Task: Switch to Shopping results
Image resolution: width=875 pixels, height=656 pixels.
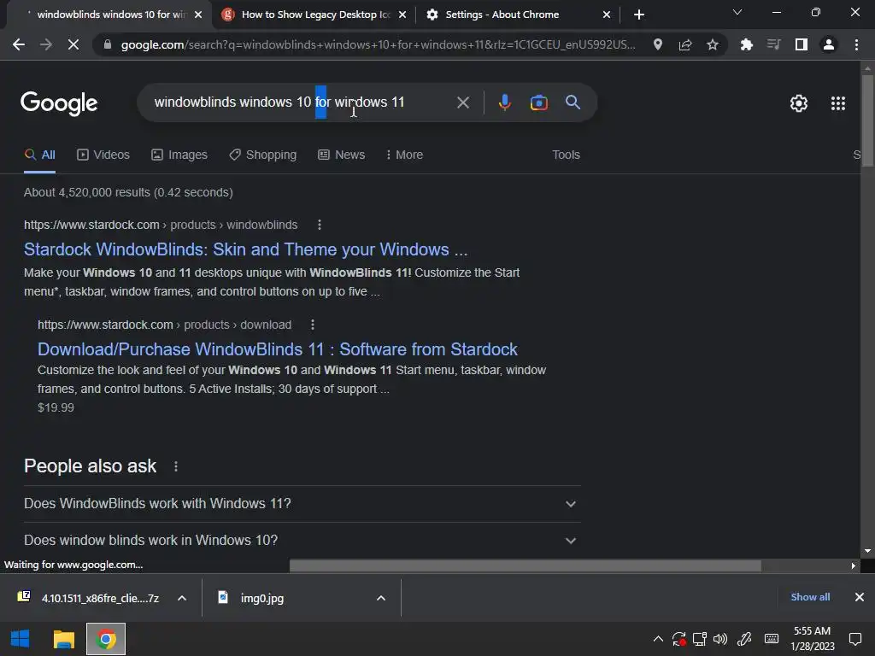Action: (263, 155)
